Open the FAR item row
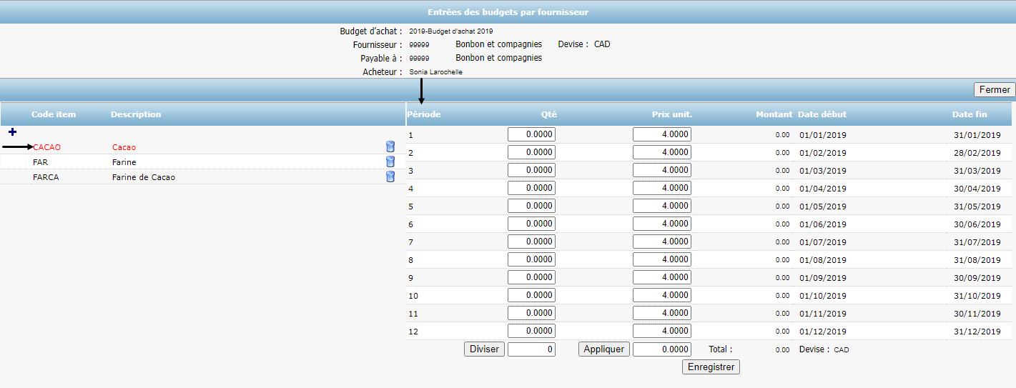Screen dimensions: 1016x388 click(x=41, y=162)
